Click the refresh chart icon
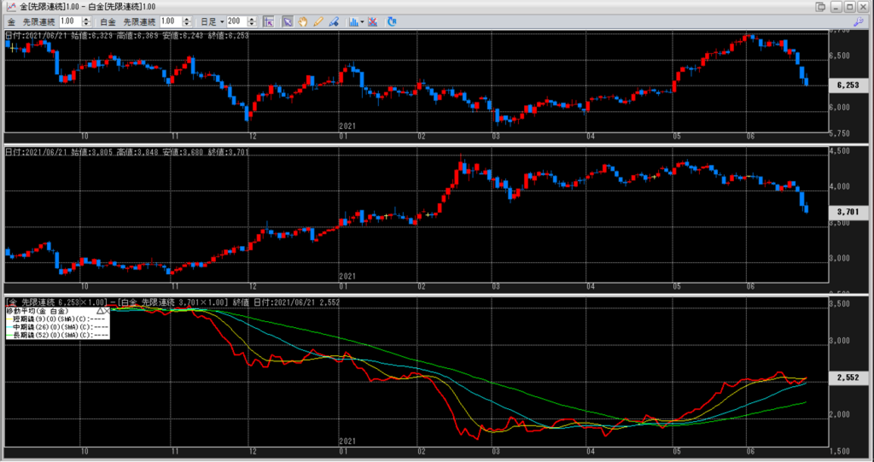This screenshot has width=874, height=462. coord(392,20)
